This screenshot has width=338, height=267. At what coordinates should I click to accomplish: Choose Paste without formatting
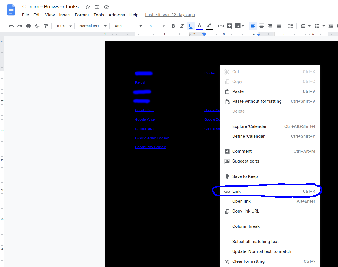pyautogui.click(x=270, y=101)
